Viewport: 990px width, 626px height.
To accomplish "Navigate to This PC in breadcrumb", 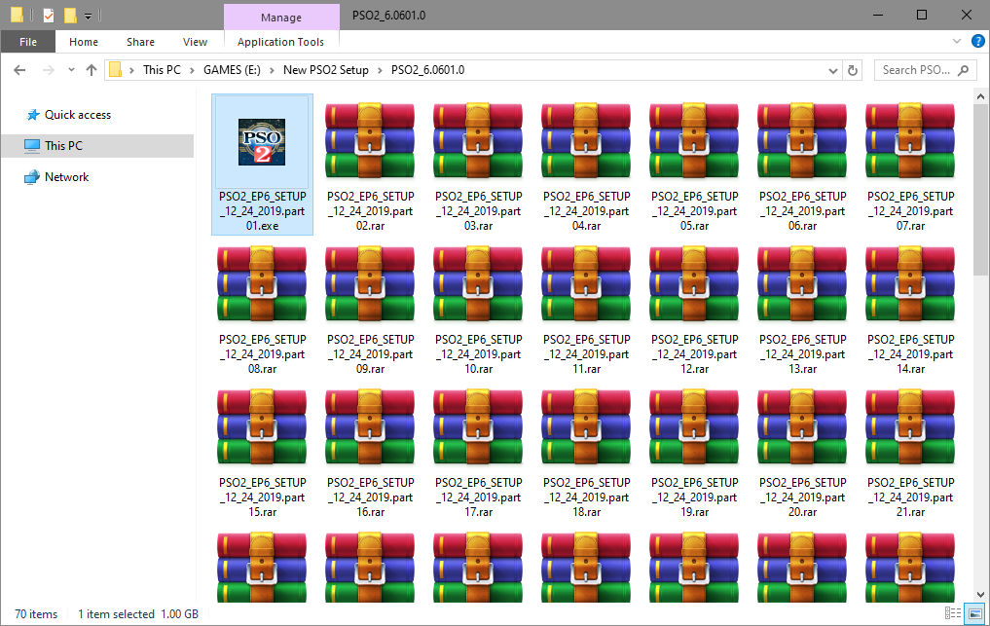I will [162, 70].
